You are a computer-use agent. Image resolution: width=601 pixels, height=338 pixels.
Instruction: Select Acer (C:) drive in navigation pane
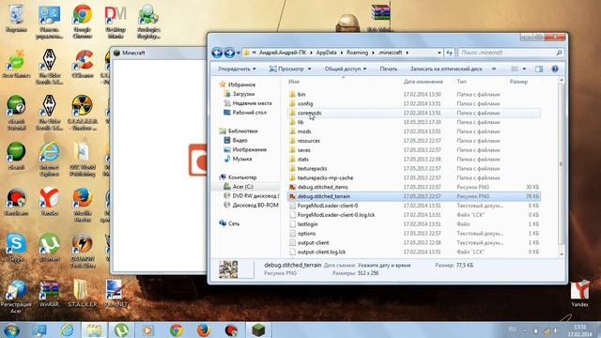pos(242,187)
